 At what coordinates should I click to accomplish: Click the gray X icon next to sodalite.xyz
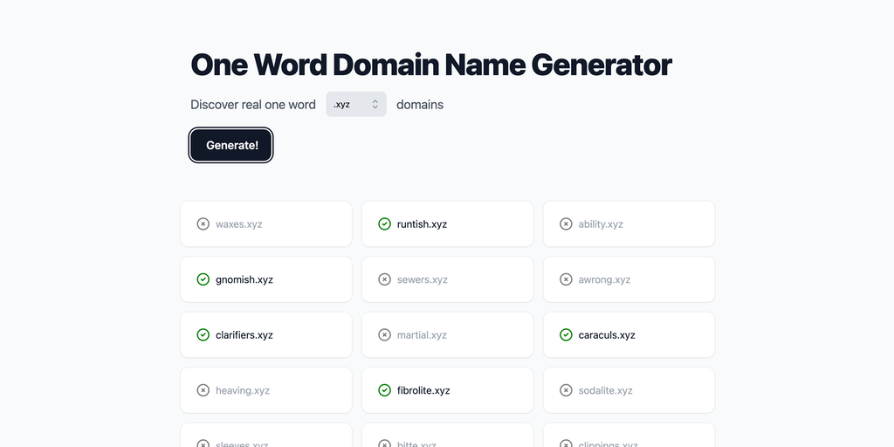[x=566, y=390]
